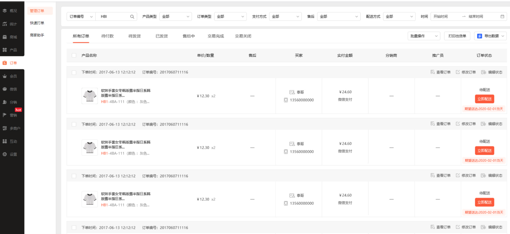The image size is (510, 234).
Task: Switch to the 待付款 tab
Action: [107, 36]
